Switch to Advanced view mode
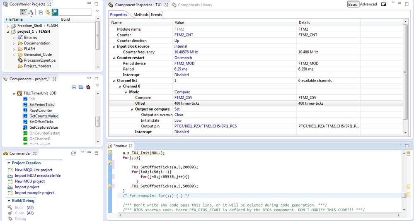The image size is (414, 221). click(368, 4)
